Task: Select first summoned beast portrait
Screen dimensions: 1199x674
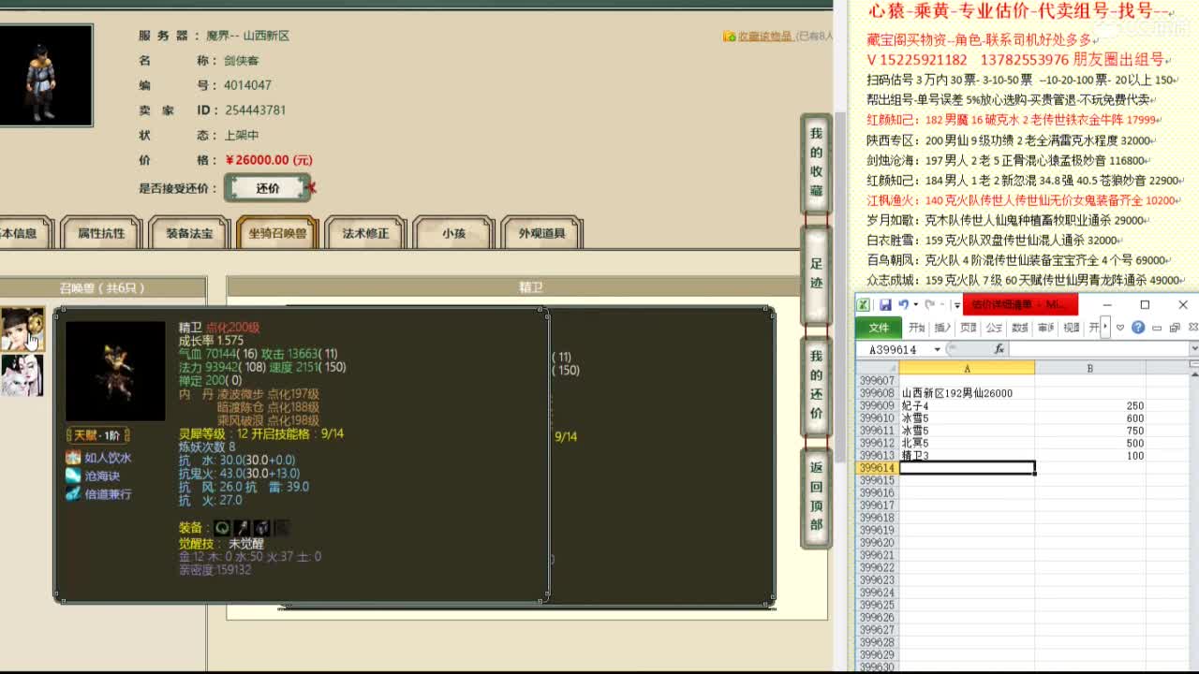Action: point(22,329)
